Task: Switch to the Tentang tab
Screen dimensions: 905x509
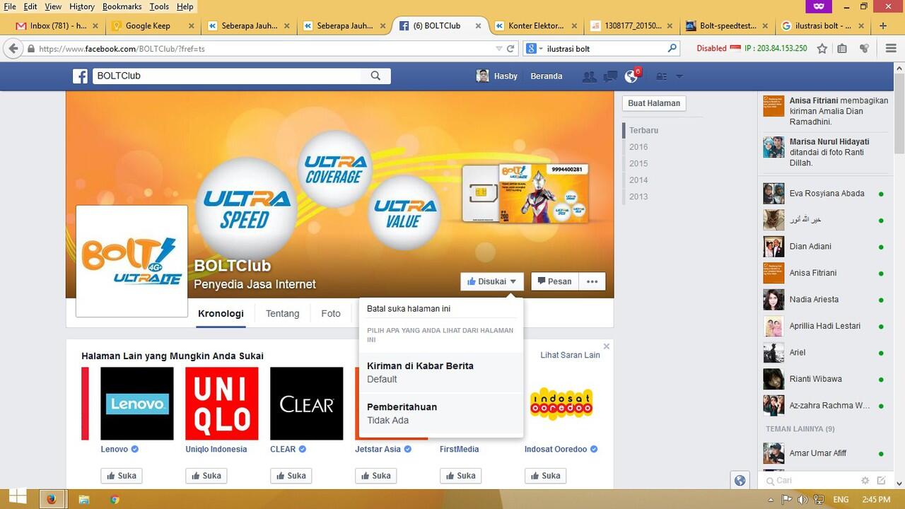Action: pyautogui.click(x=282, y=314)
